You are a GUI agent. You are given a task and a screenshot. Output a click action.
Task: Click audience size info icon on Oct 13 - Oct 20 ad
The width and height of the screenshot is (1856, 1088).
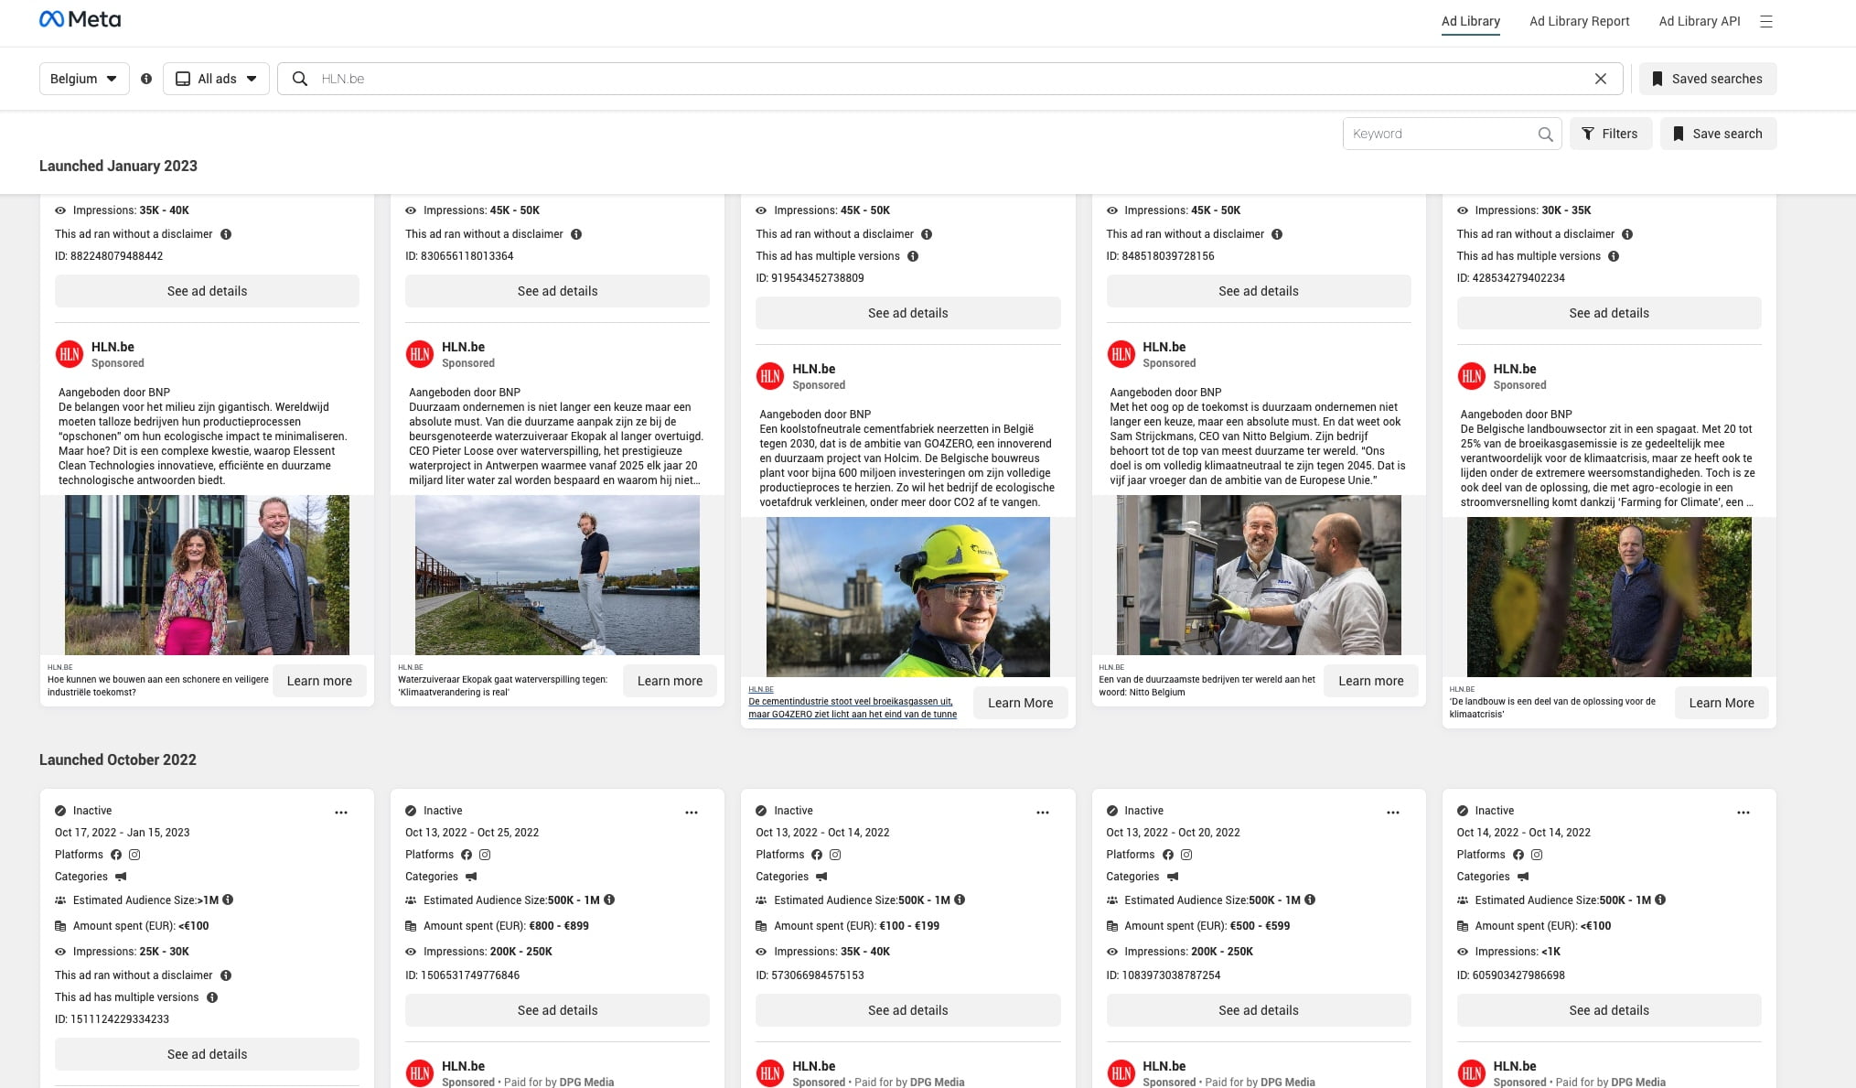(1310, 899)
